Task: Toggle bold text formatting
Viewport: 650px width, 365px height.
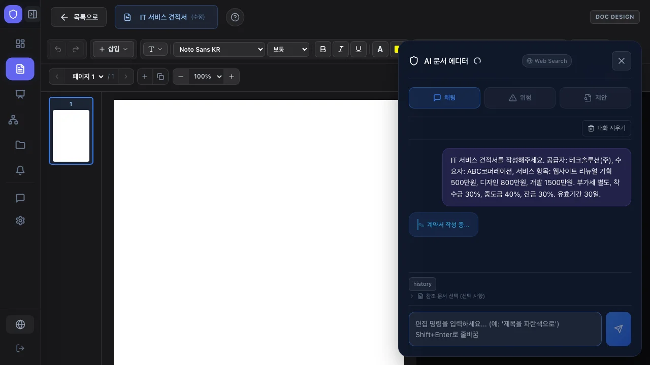Action: tap(323, 49)
